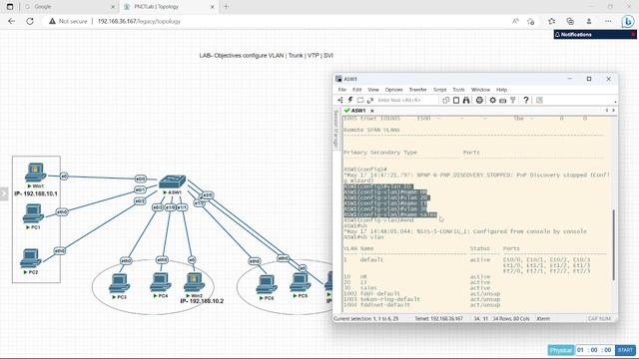Click Add to favorites star icon
The width and height of the screenshot is (639, 359).
point(530,21)
